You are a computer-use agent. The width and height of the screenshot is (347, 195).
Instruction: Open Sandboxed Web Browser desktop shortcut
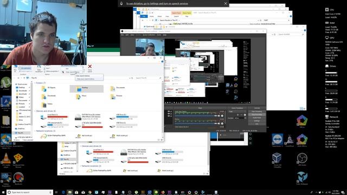(x=18, y=160)
